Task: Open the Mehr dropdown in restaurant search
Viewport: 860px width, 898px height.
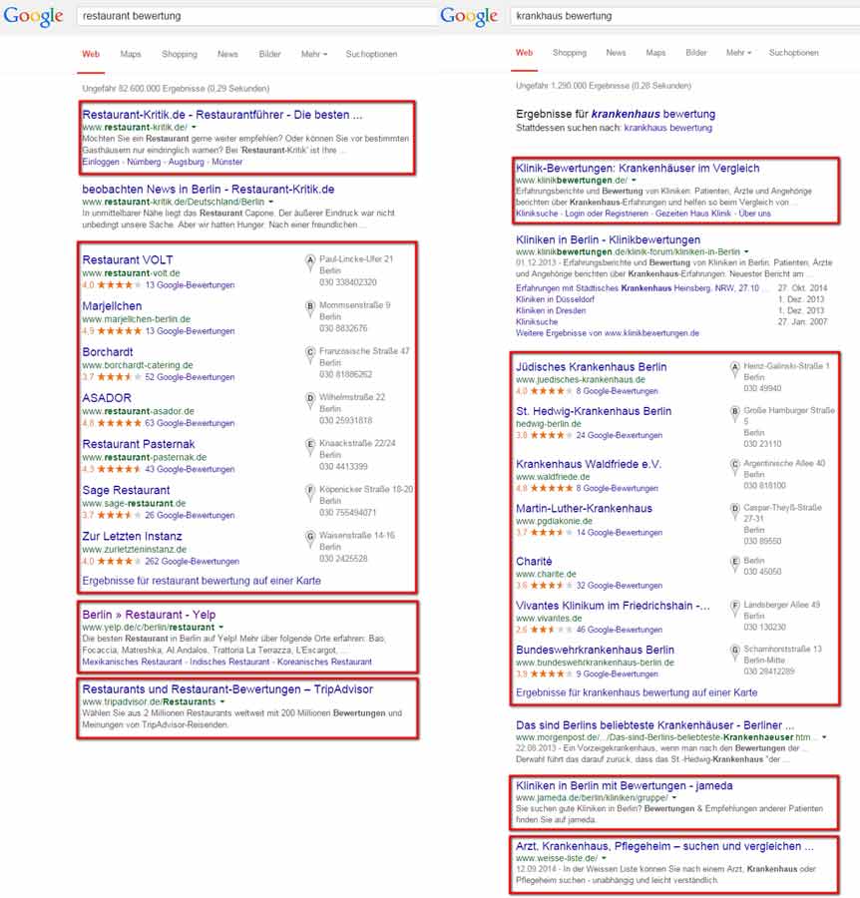Action: pyautogui.click(x=313, y=54)
